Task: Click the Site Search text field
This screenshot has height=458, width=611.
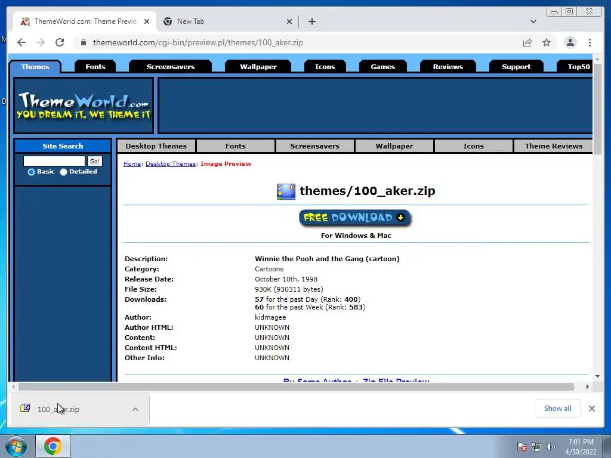Action: (54, 161)
